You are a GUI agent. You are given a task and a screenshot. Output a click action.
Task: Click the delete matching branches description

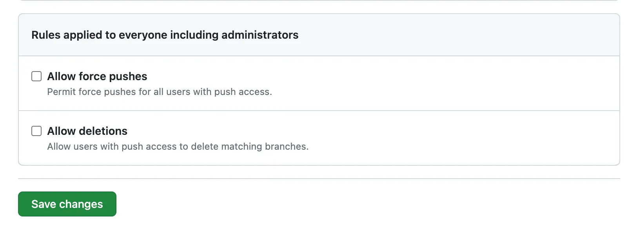[178, 147]
